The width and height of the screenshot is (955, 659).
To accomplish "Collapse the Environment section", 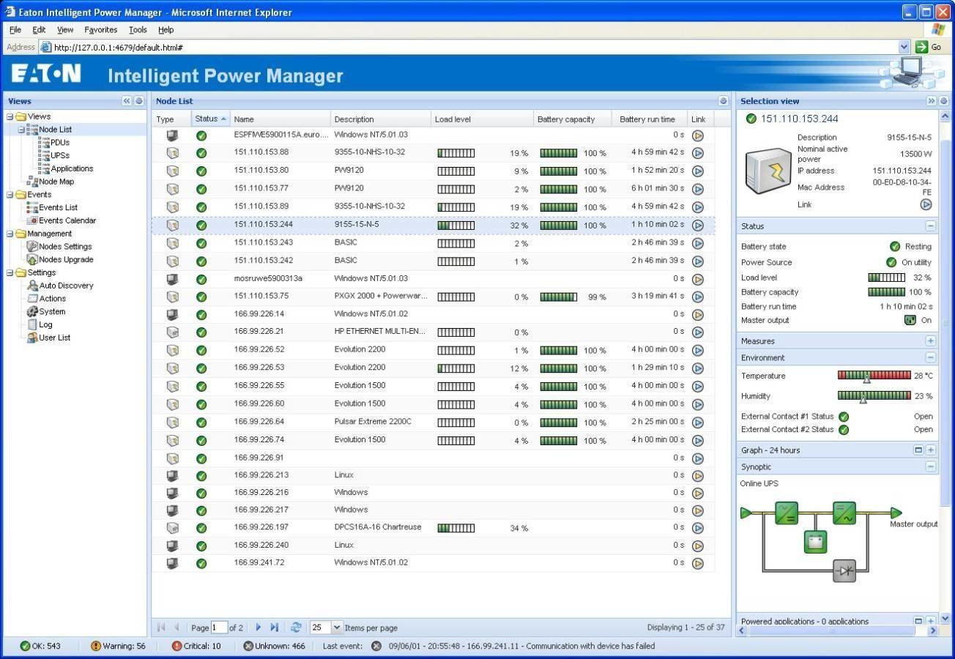I will [x=930, y=358].
